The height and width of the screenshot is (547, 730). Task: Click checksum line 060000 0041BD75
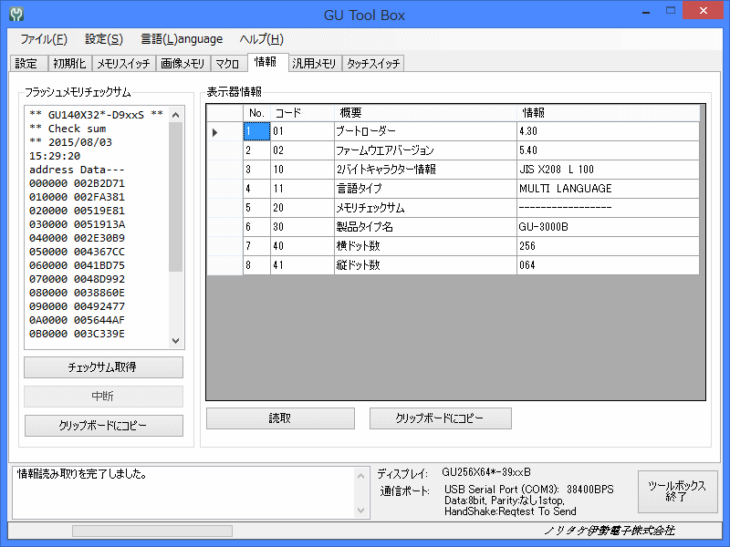(77, 265)
